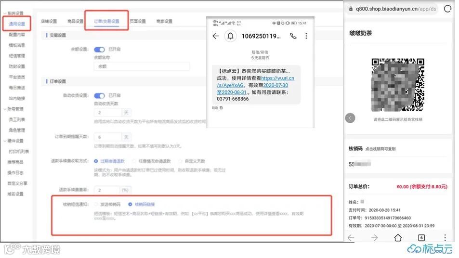Screen dimensions: 459x258
Task: Open the SMS three-dot overflow menu
Action: [306, 36]
